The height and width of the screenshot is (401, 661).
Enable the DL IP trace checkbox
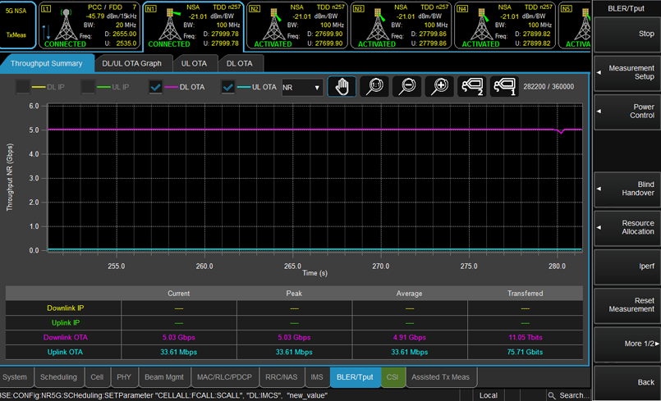[22, 87]
